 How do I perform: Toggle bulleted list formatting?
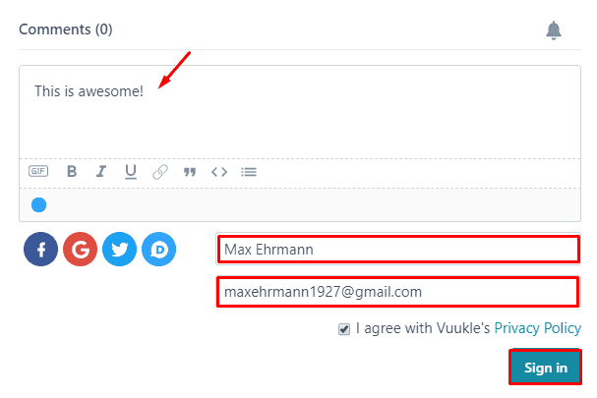point(249,171)
